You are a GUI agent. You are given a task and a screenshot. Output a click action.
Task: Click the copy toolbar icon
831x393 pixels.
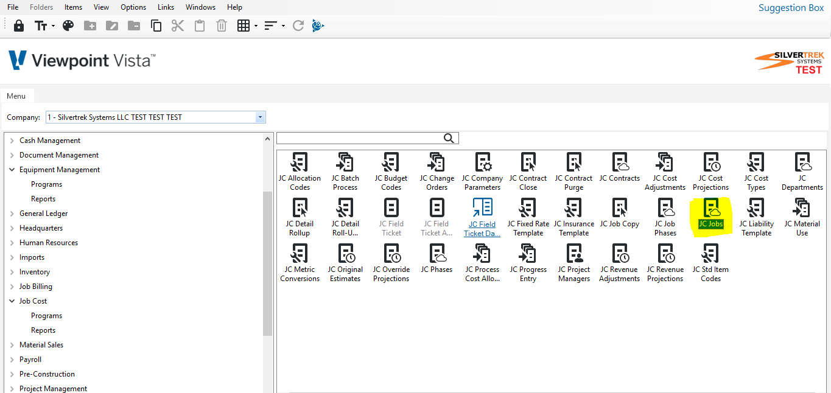coord(156,26)
